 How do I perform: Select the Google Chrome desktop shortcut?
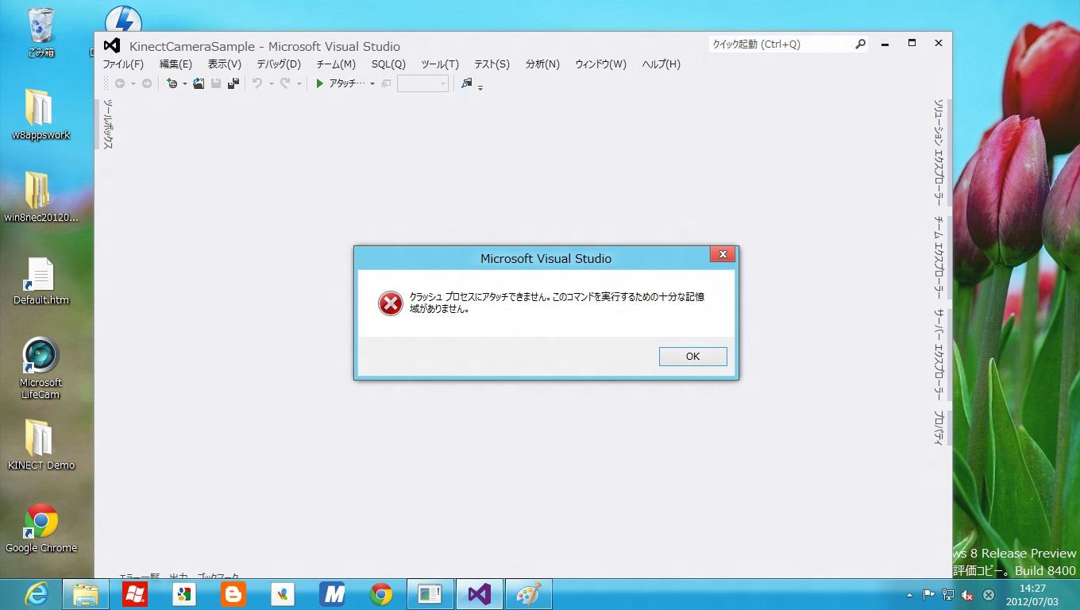point(41,528)
